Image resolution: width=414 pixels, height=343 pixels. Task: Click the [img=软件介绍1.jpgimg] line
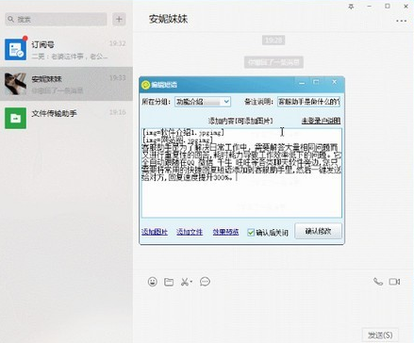183,133
